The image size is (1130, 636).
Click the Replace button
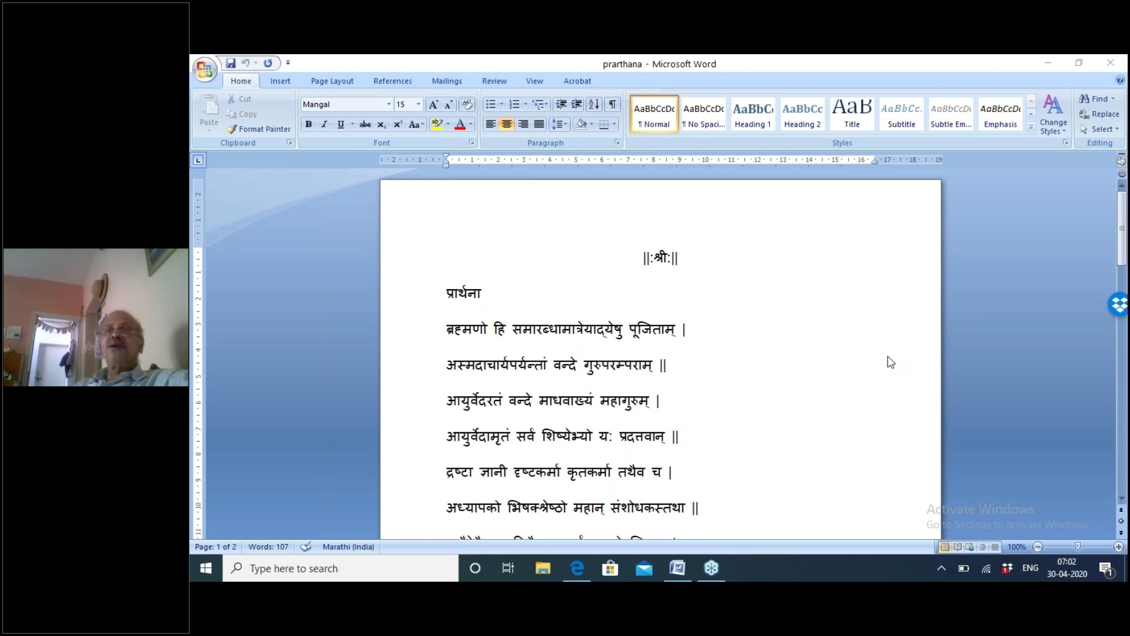1099,114
